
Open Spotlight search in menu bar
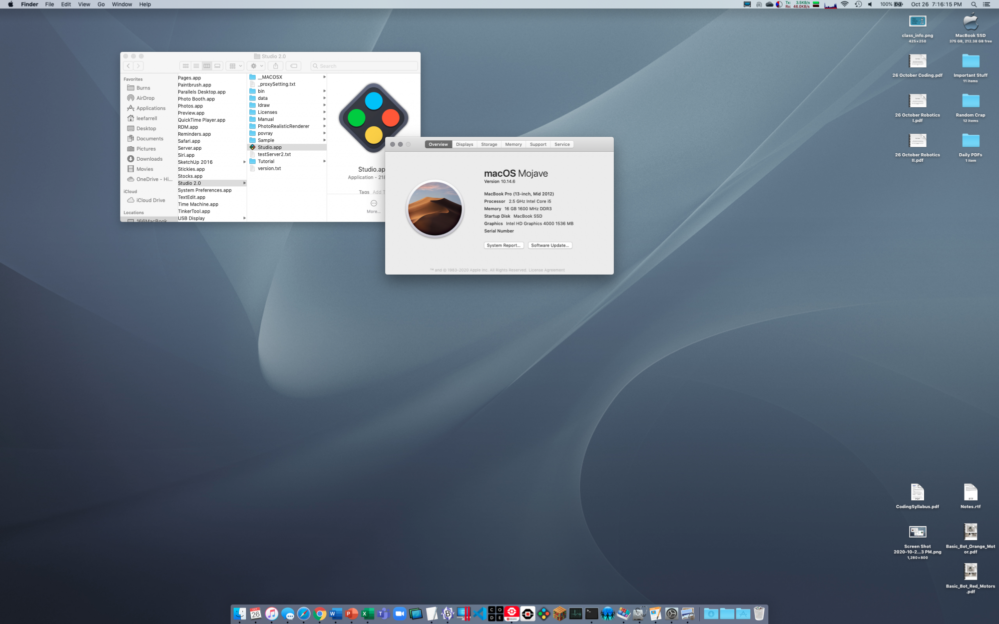tap(974, 4)
